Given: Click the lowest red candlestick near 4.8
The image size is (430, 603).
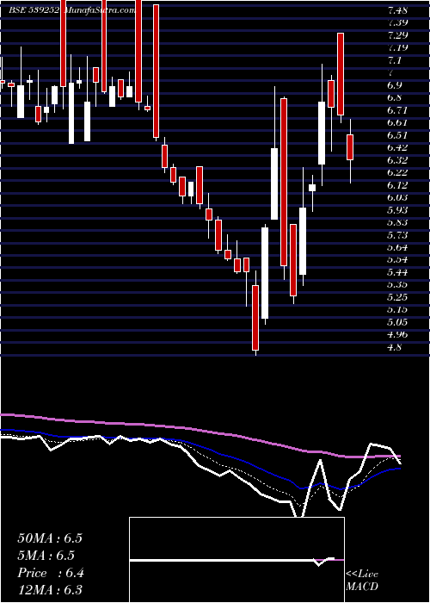Looking at the screenshot, I should click(x=255, y=318).
